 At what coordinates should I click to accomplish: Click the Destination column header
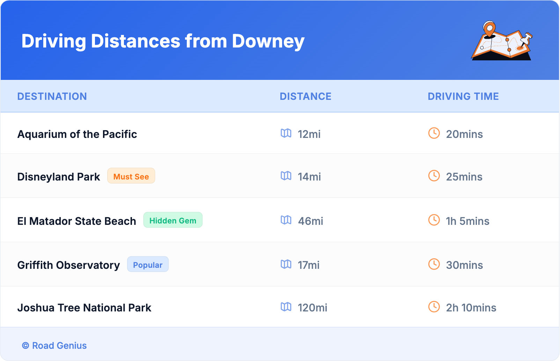click(x=52, y=96)
